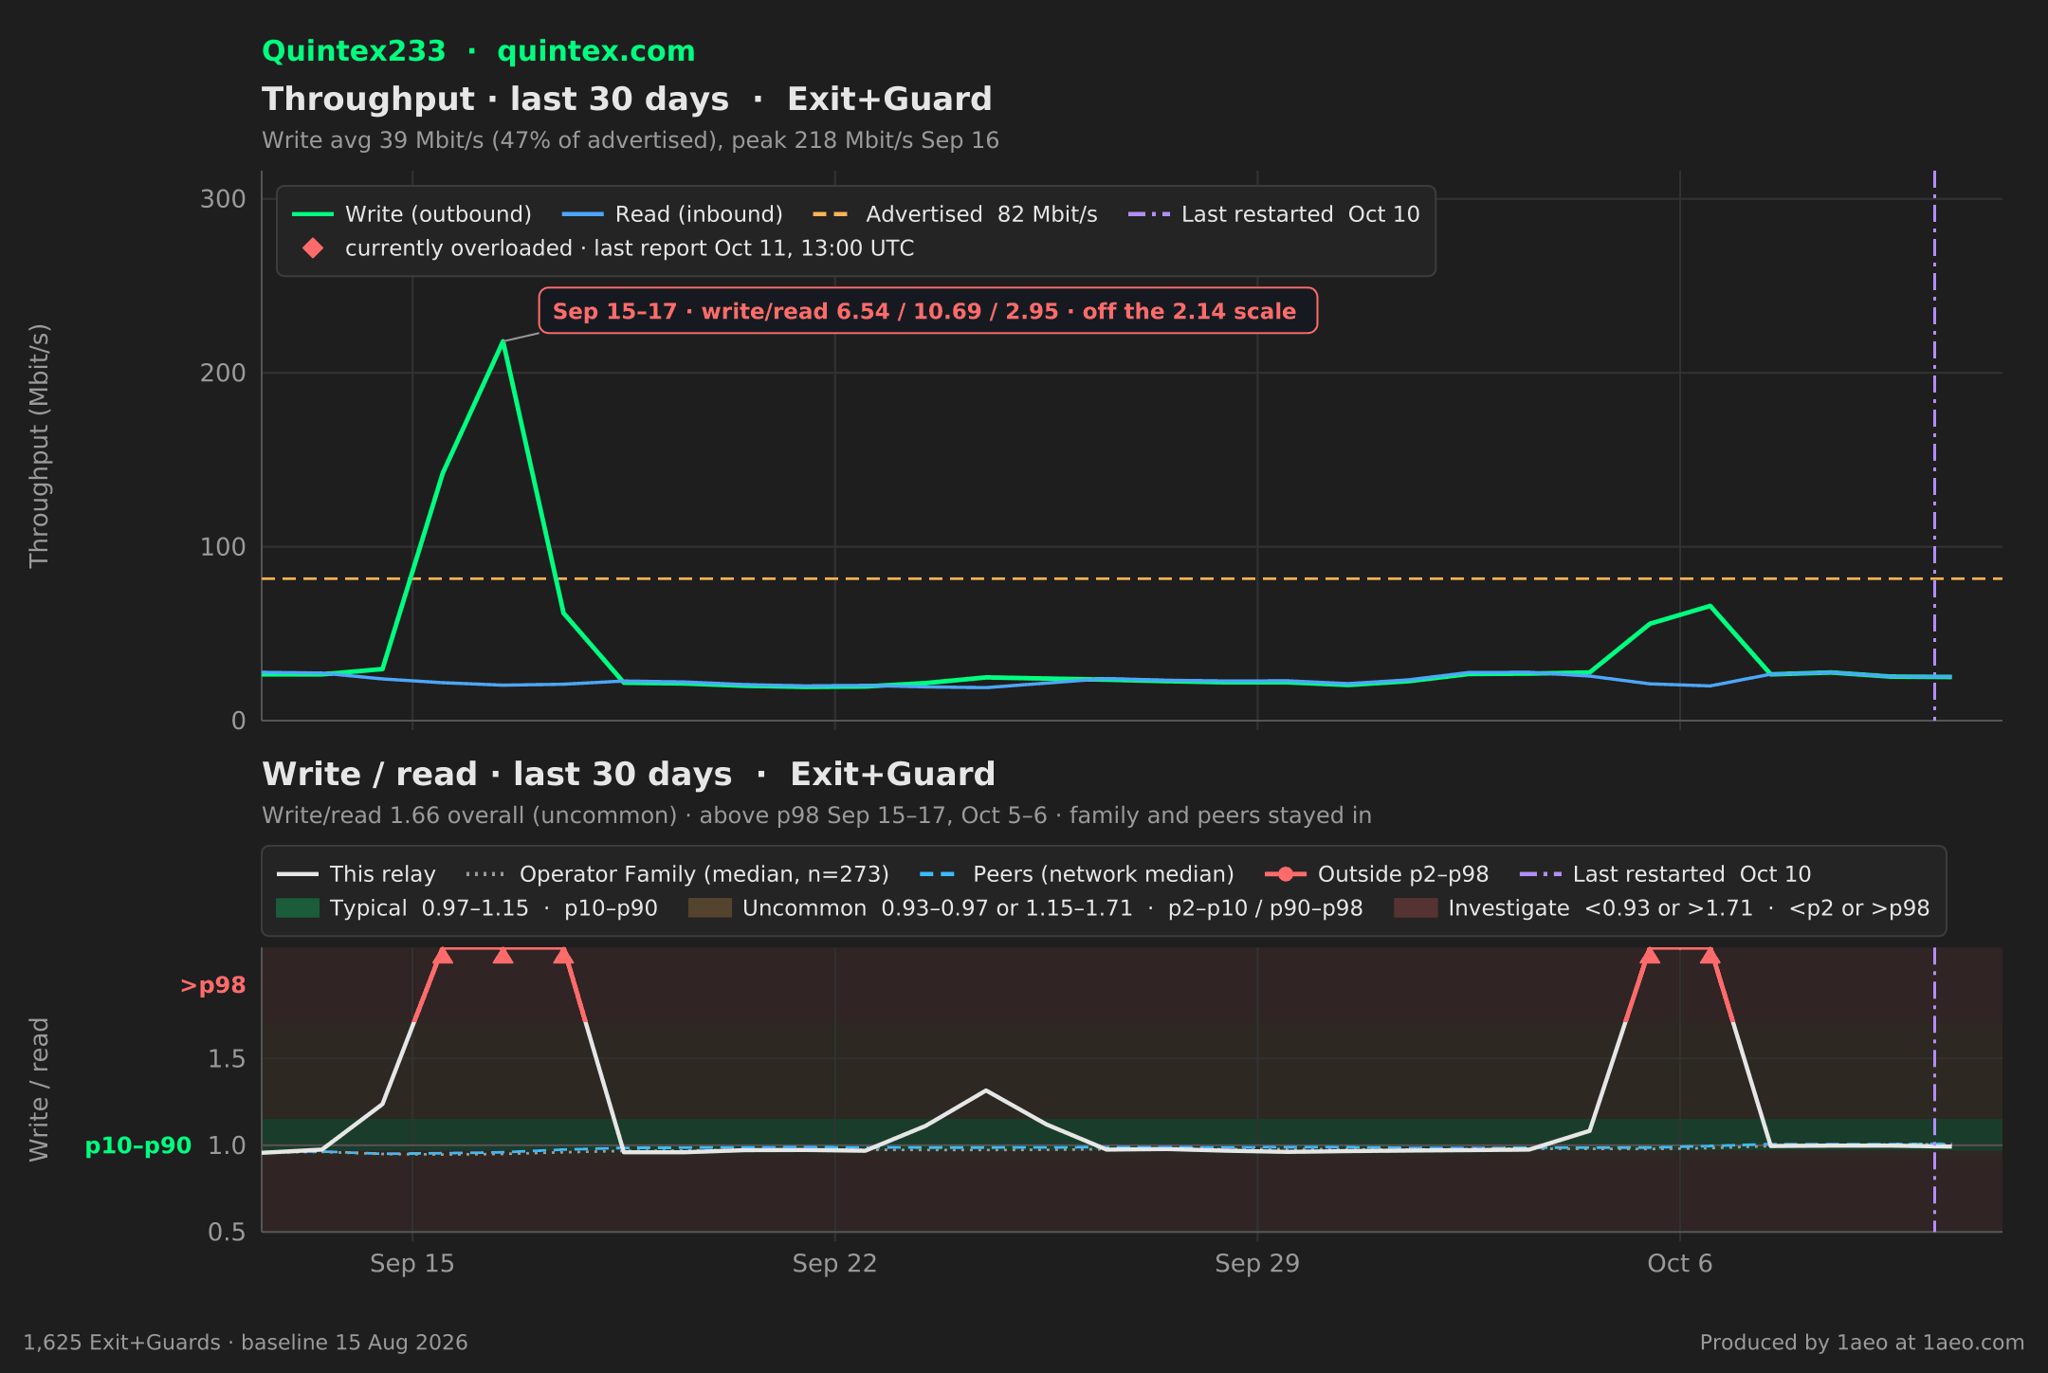Click the Sep 29 x-axis date label
This screenshot has height=1373, width=2048.
1257,1264
